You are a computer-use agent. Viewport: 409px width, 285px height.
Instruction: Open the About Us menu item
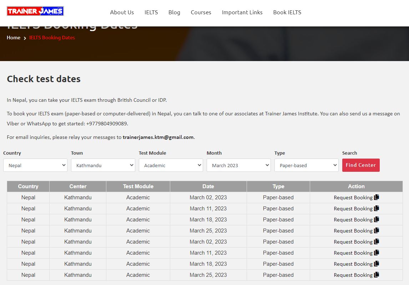122,12
